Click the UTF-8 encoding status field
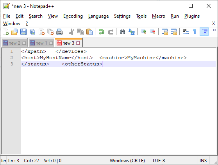This screenshot has height=165, width=218. coord(159,161)
